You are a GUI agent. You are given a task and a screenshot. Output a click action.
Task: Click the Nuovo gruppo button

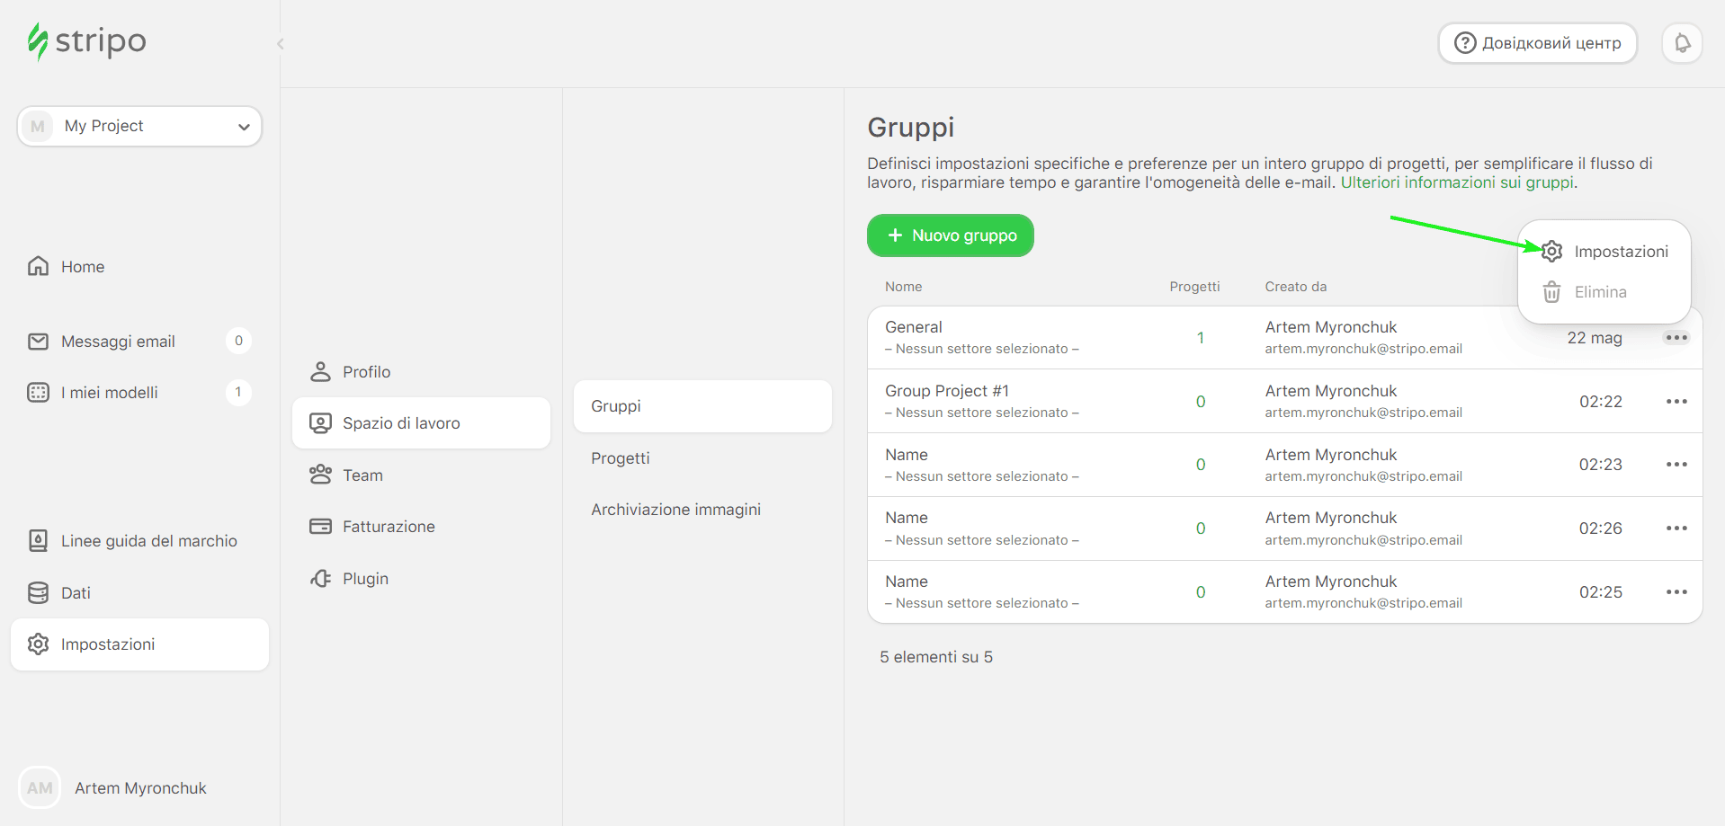tap(950, 235)
